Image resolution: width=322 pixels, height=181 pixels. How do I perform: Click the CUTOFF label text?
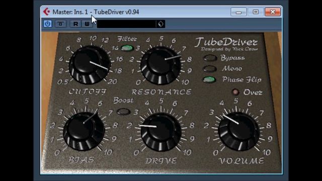[88, 92]
